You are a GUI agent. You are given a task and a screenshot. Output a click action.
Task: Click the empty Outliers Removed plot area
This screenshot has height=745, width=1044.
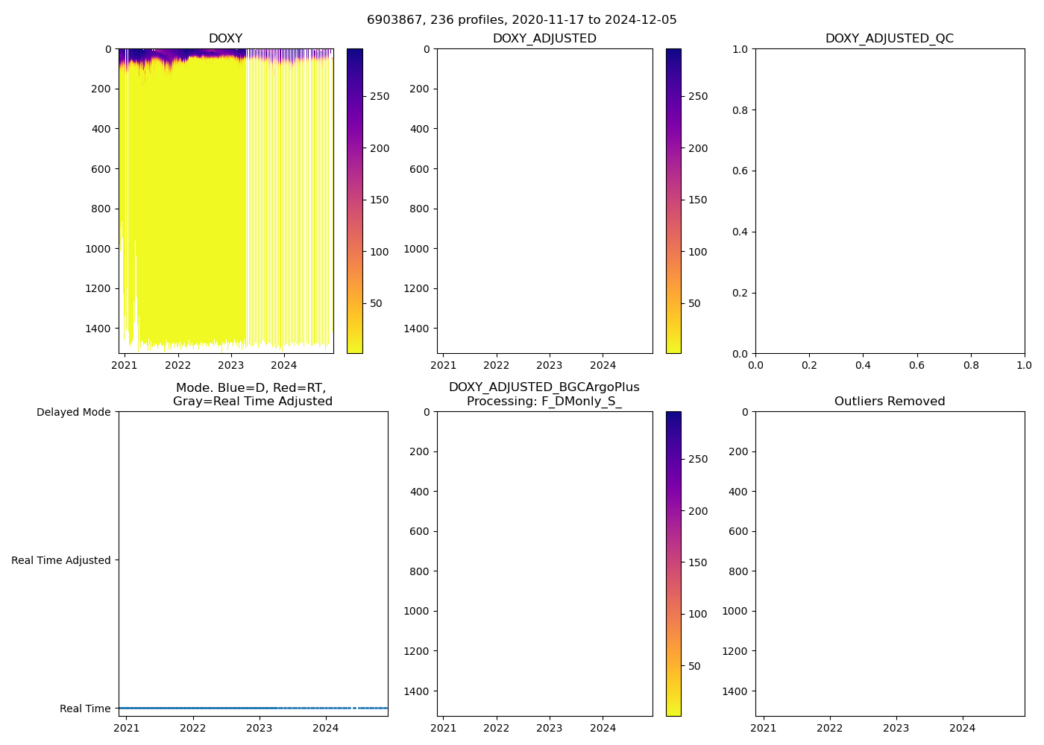pyautogui.click(x=889, y=564)
